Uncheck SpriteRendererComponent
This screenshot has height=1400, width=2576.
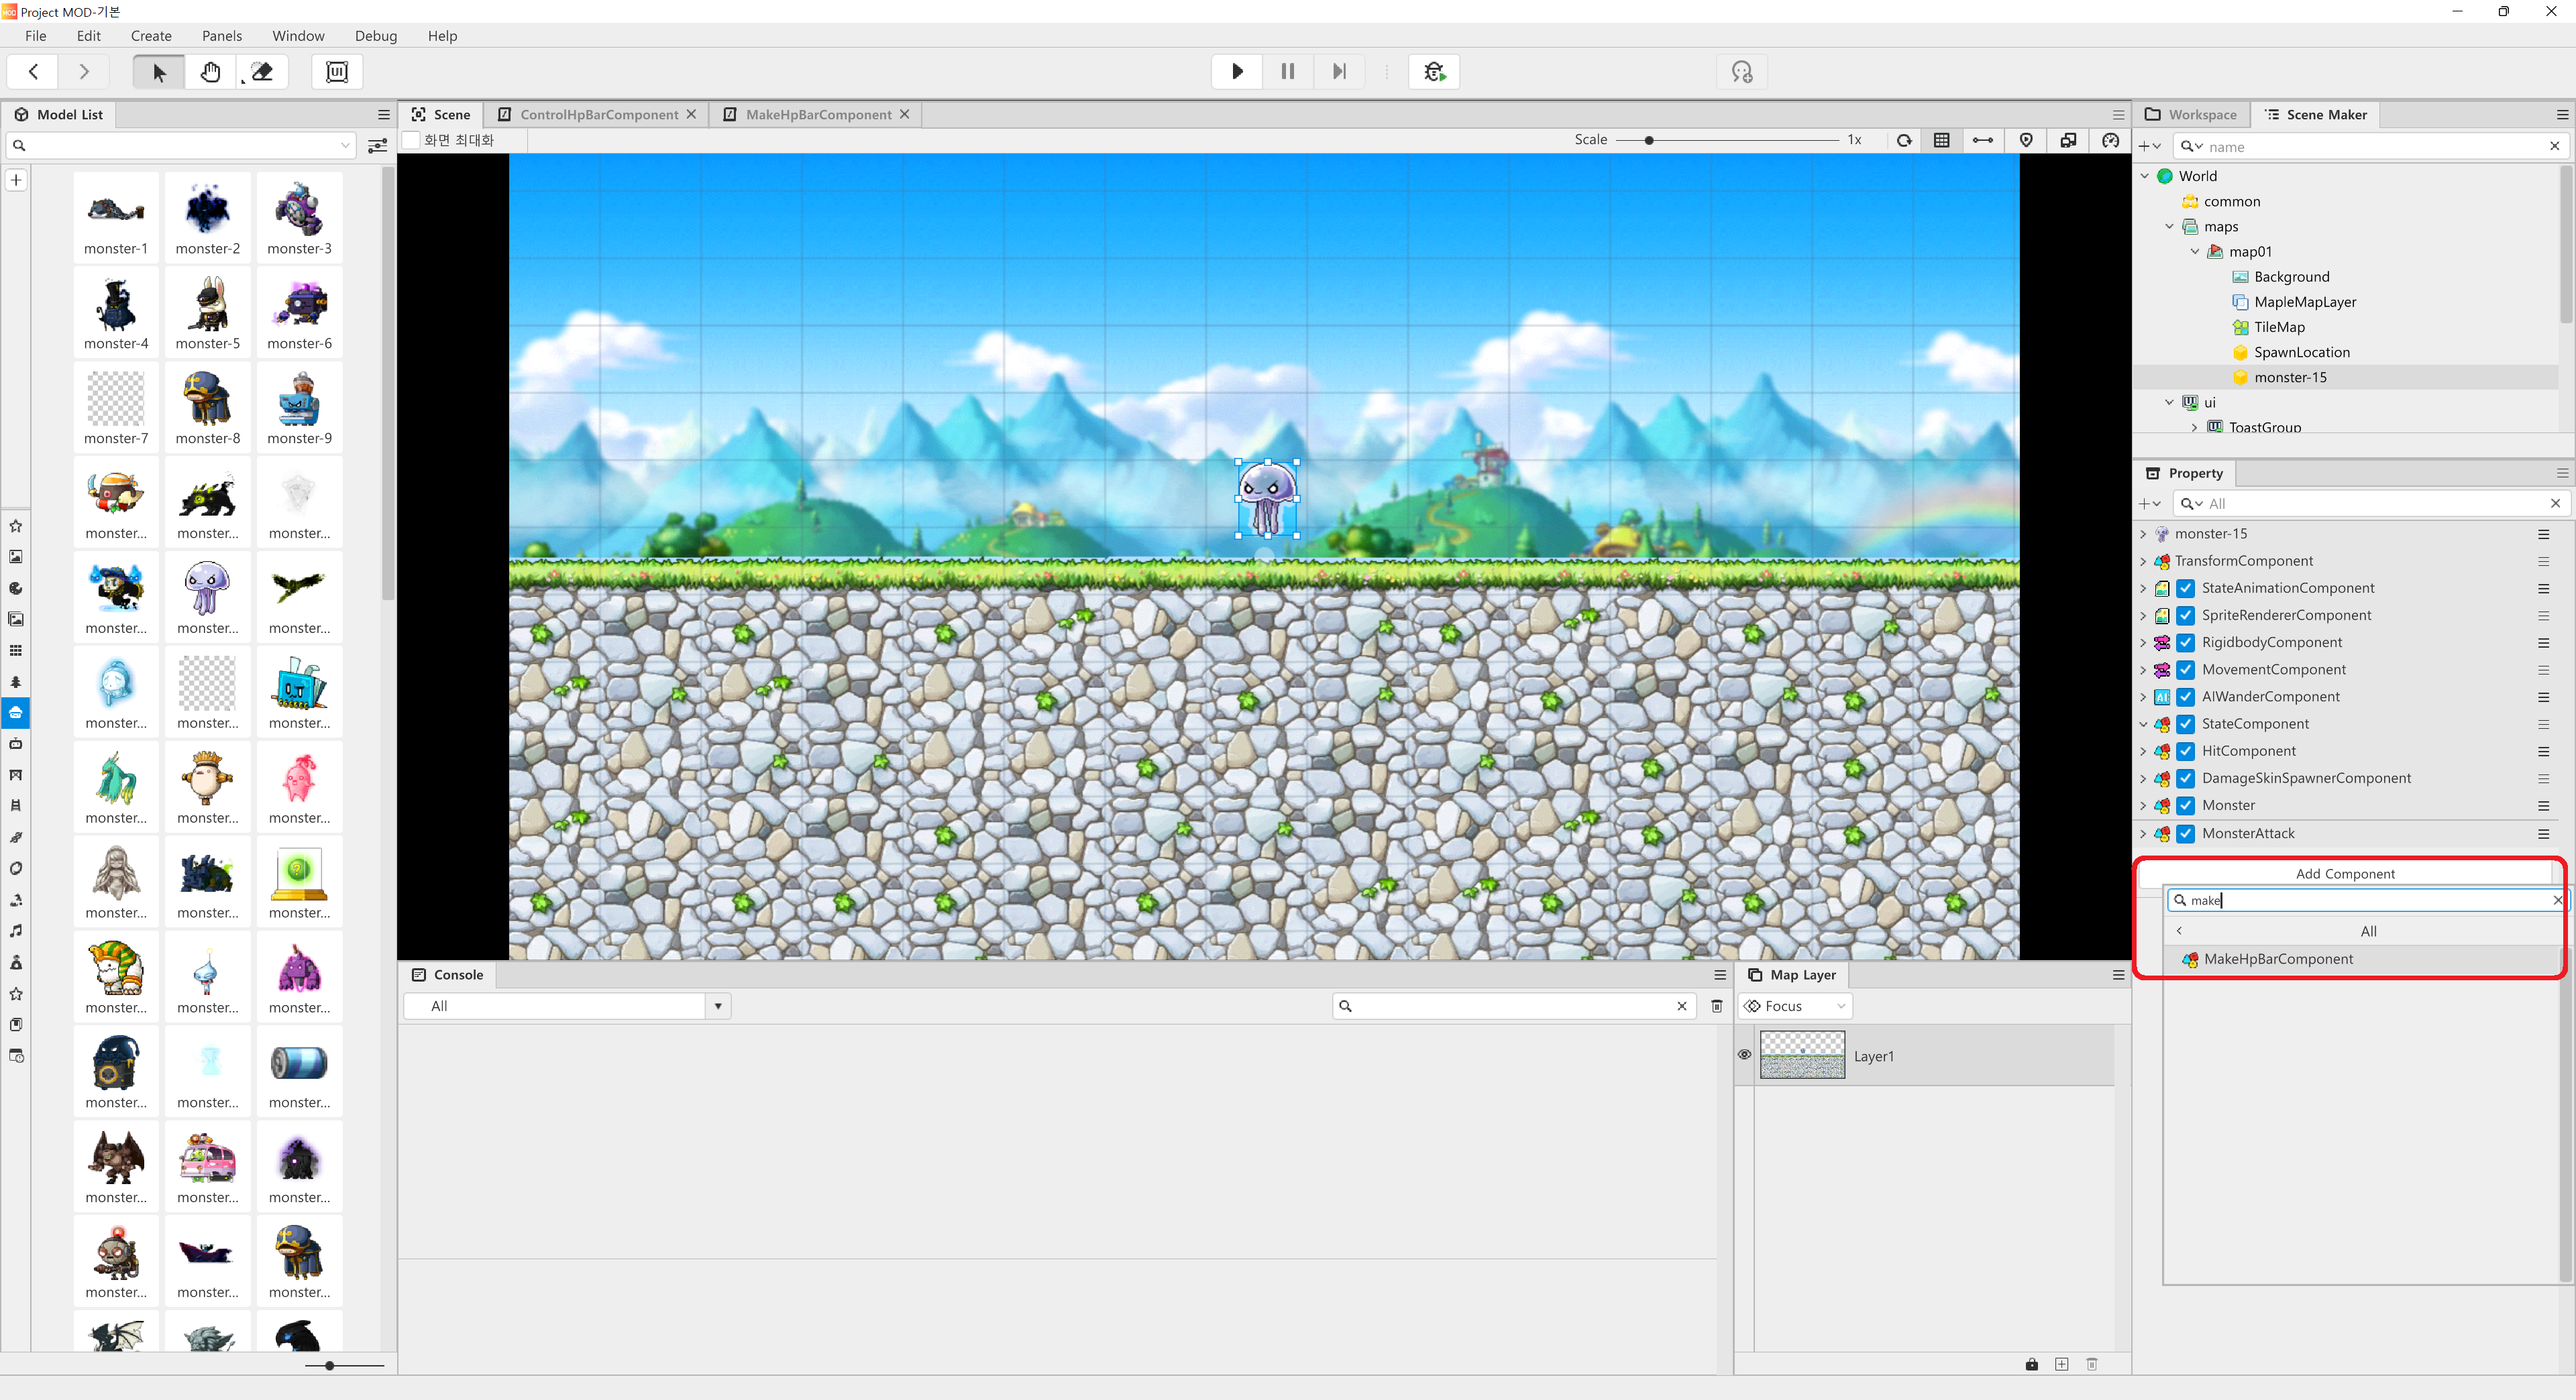(x=2187, y=616)
